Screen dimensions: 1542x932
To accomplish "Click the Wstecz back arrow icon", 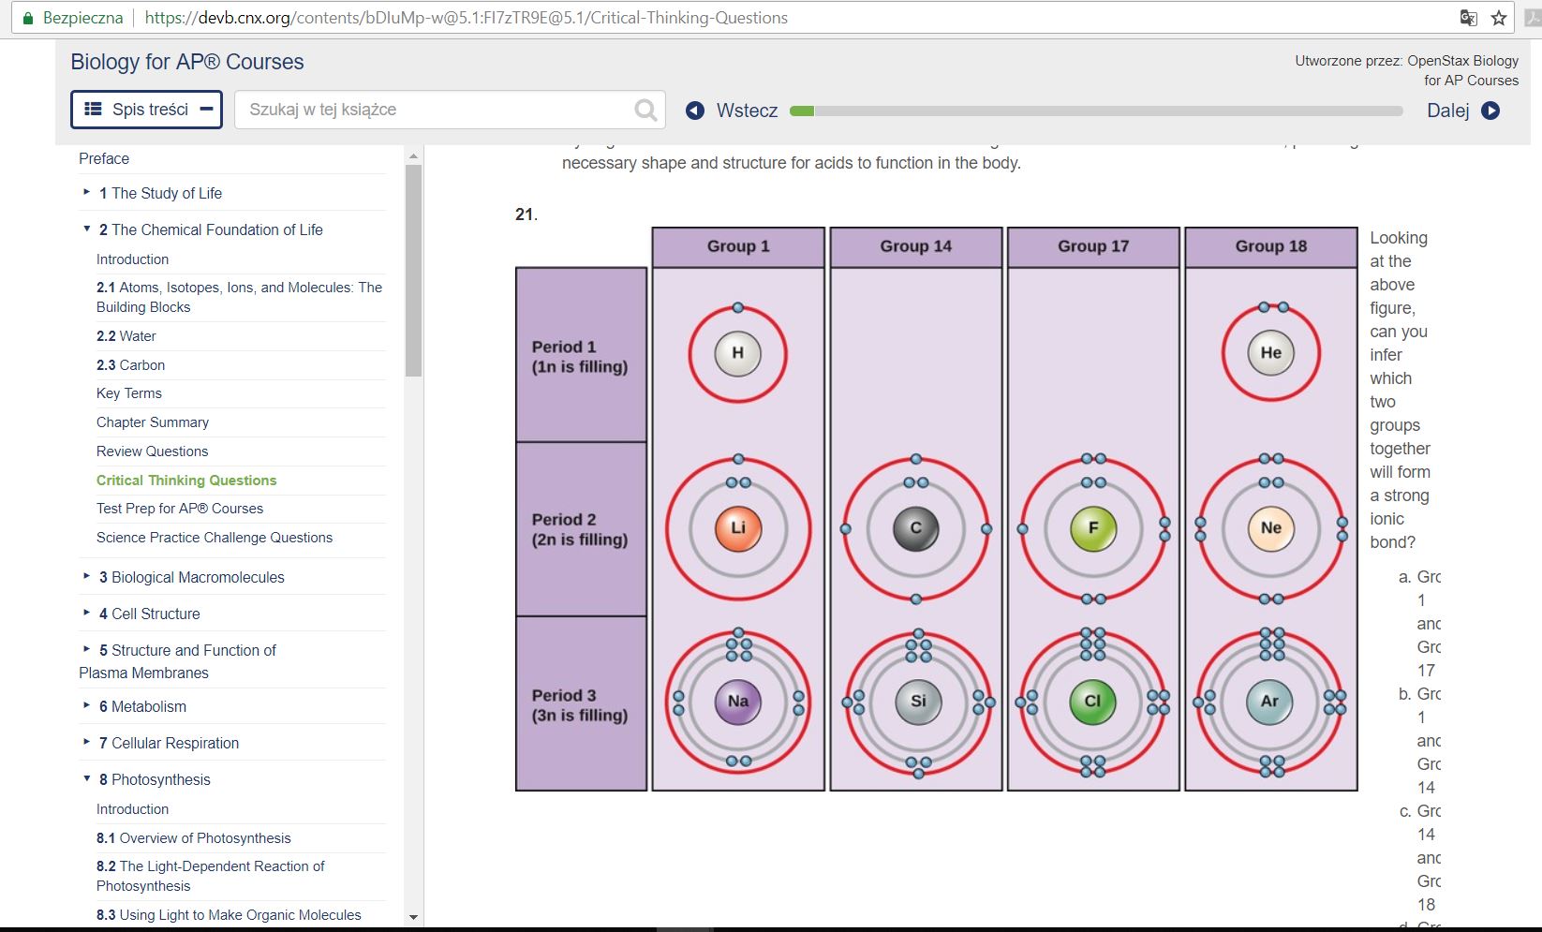I will tap(694, 111).
